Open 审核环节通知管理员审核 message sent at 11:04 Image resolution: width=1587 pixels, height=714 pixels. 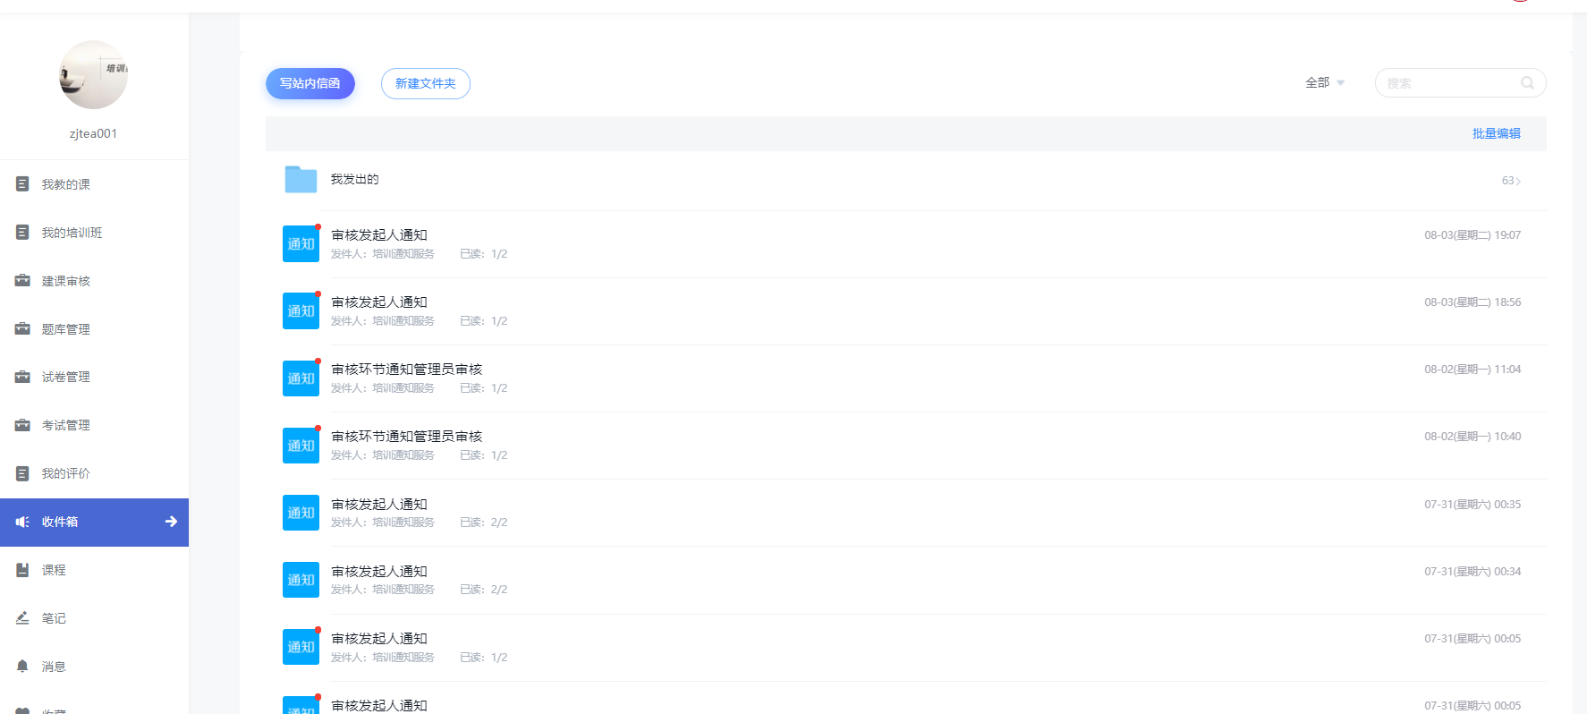click(407, 370)
